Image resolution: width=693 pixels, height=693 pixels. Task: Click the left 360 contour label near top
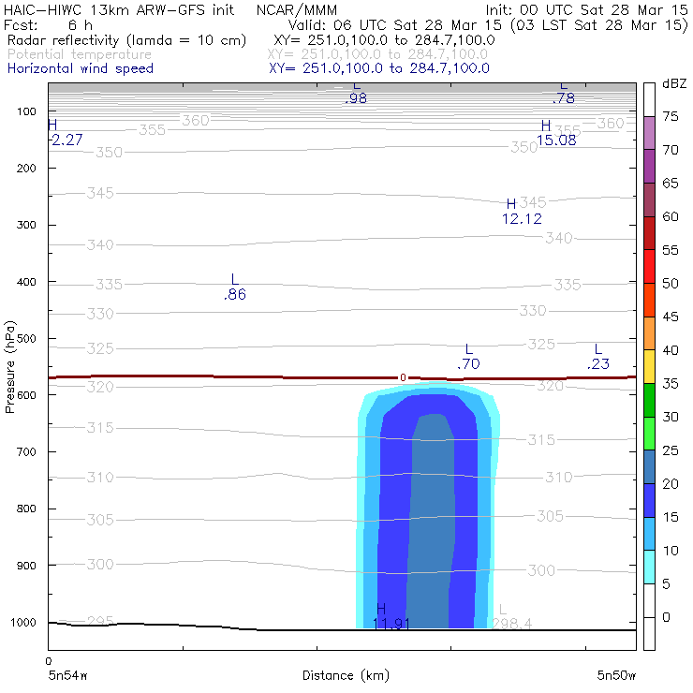(196, 120)
